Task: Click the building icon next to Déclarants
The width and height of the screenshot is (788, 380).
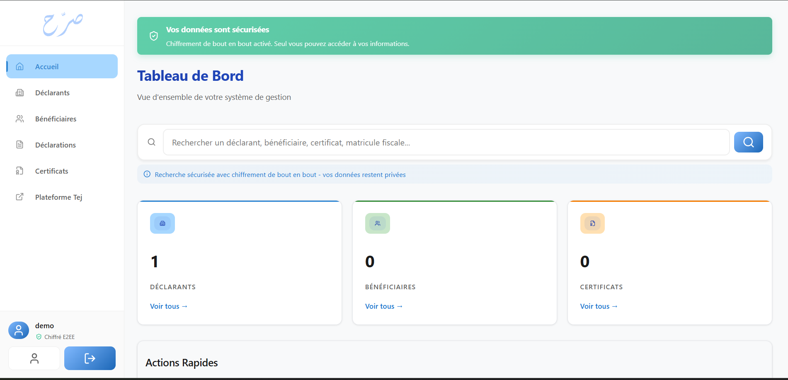Action: pos(19,92)
